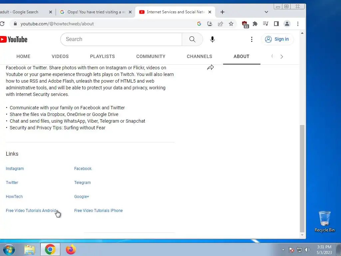Click Chrome icon in taskbar
The image size is (341, 256).
point(50,249)
